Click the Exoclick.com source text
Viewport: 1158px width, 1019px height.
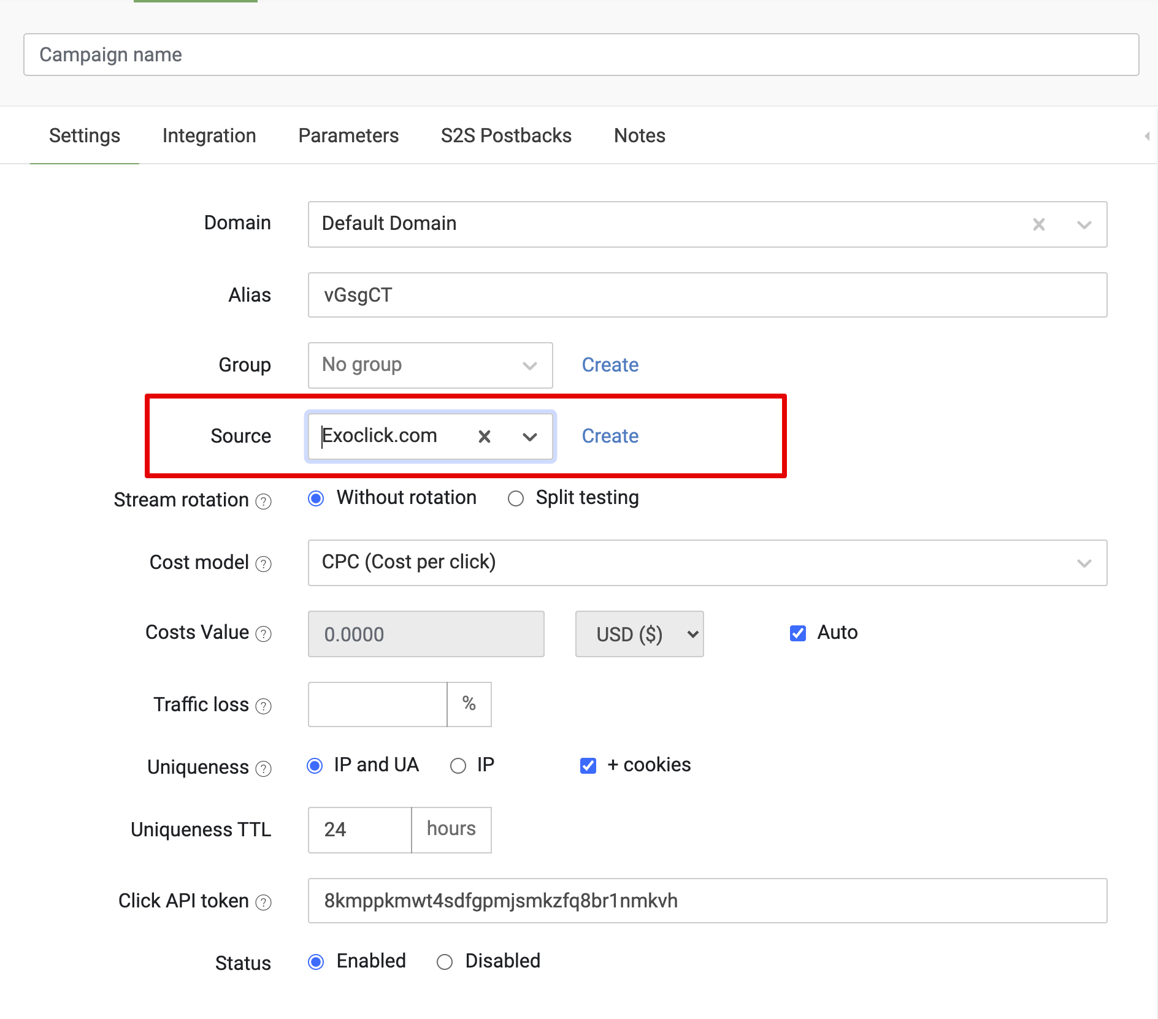[380, 435]
